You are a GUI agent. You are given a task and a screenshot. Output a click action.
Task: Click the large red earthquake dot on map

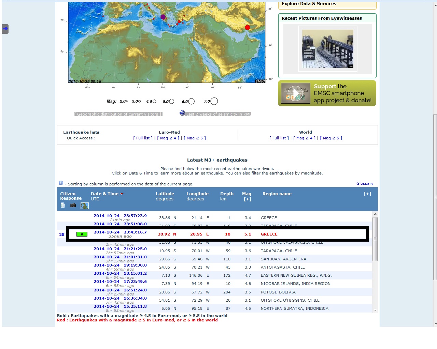tap(248, 27)
